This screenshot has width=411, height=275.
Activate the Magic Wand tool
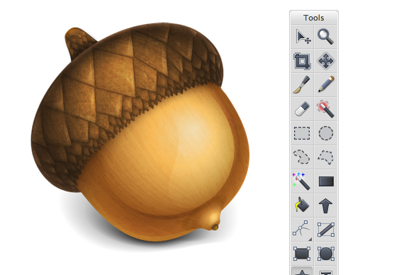(x=302, y=181)
